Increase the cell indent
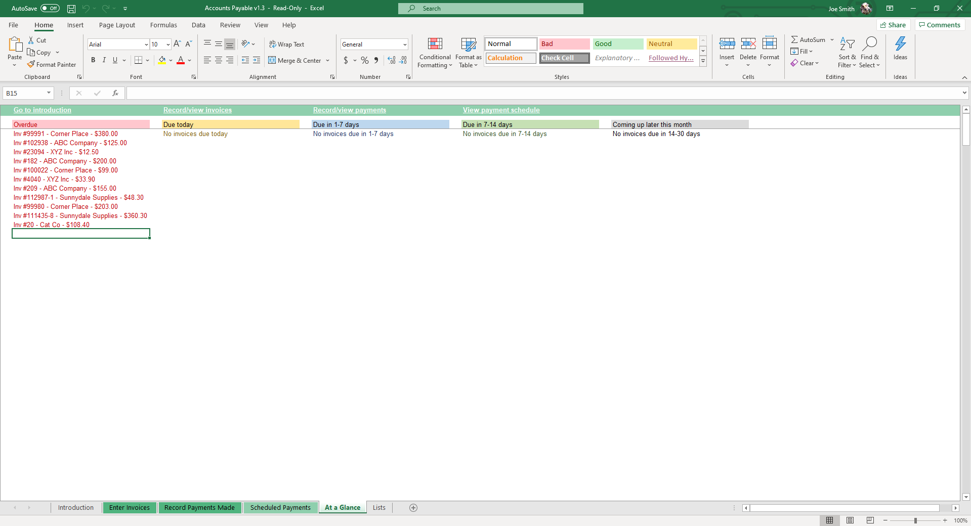Viewport: 971px width, 526px height. tap(257, 60)
